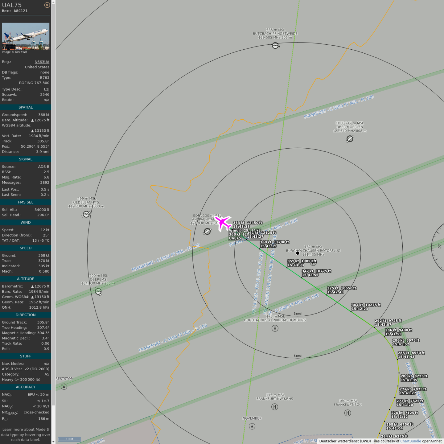Click the NOVEMBER reporting point triangle
Viewport: 444px width, 444px height.
[x=252, y=426]
